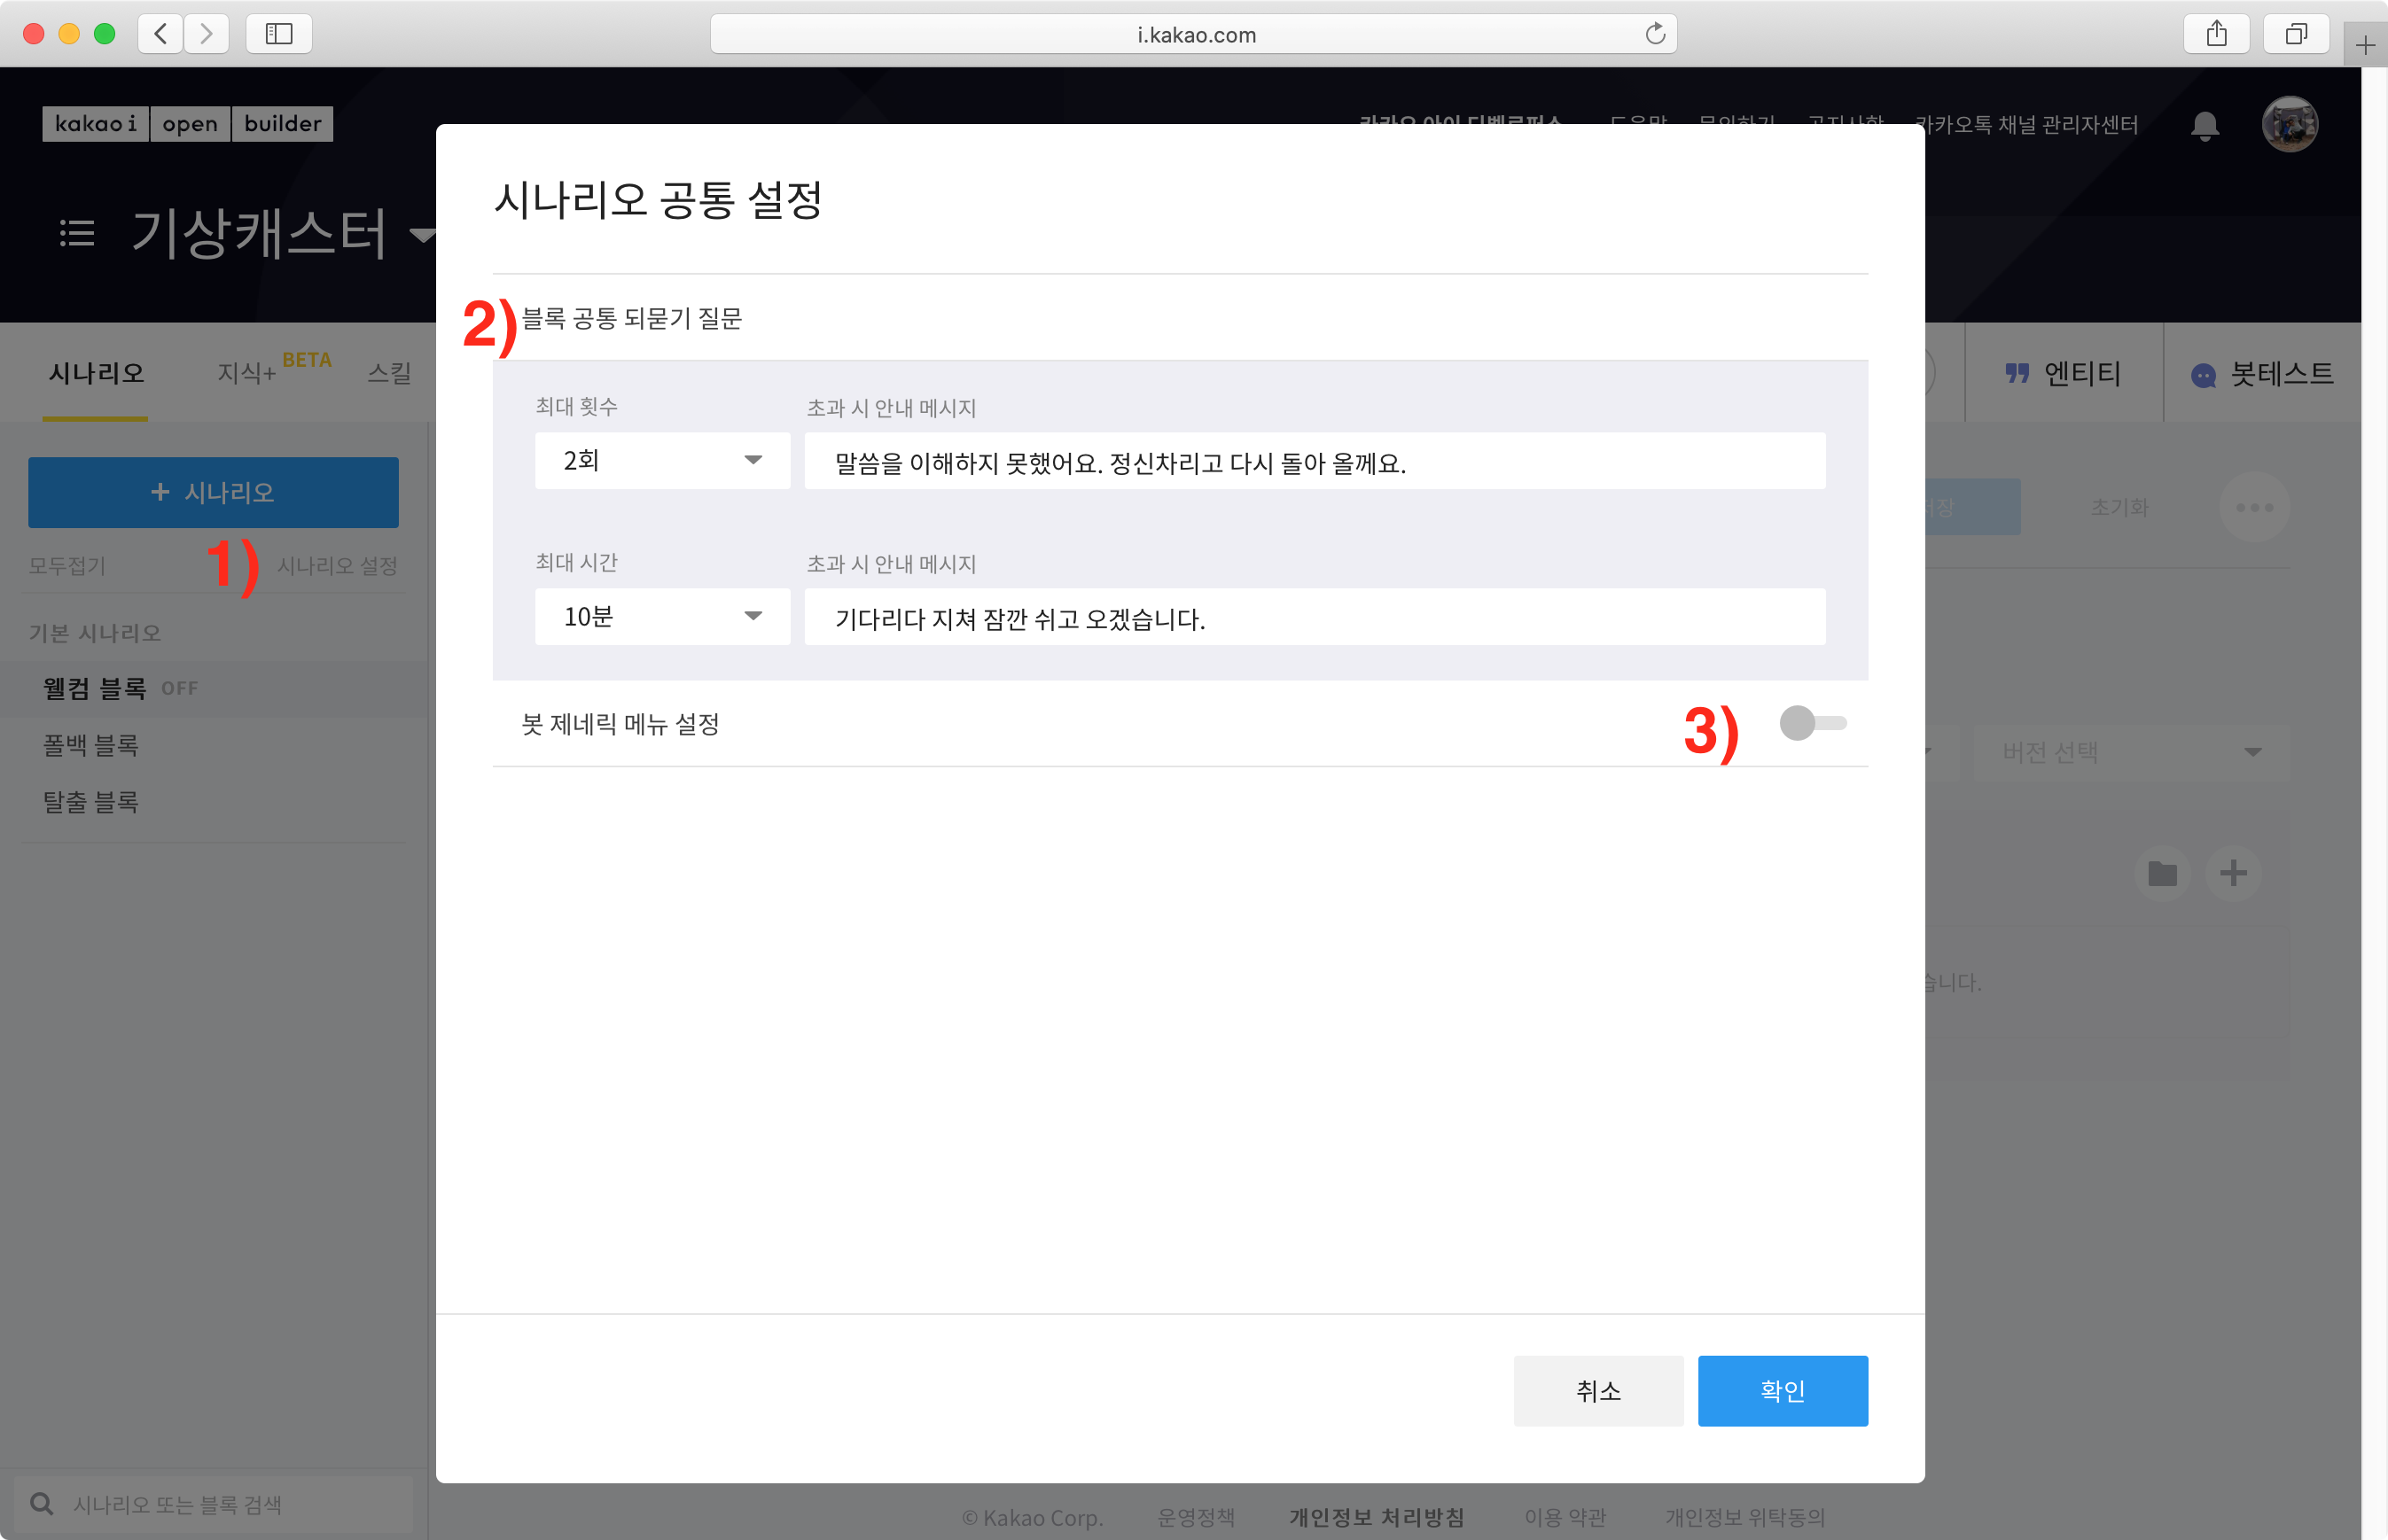Click the Safari address bar i.kakao.com

click(1195, 34)
